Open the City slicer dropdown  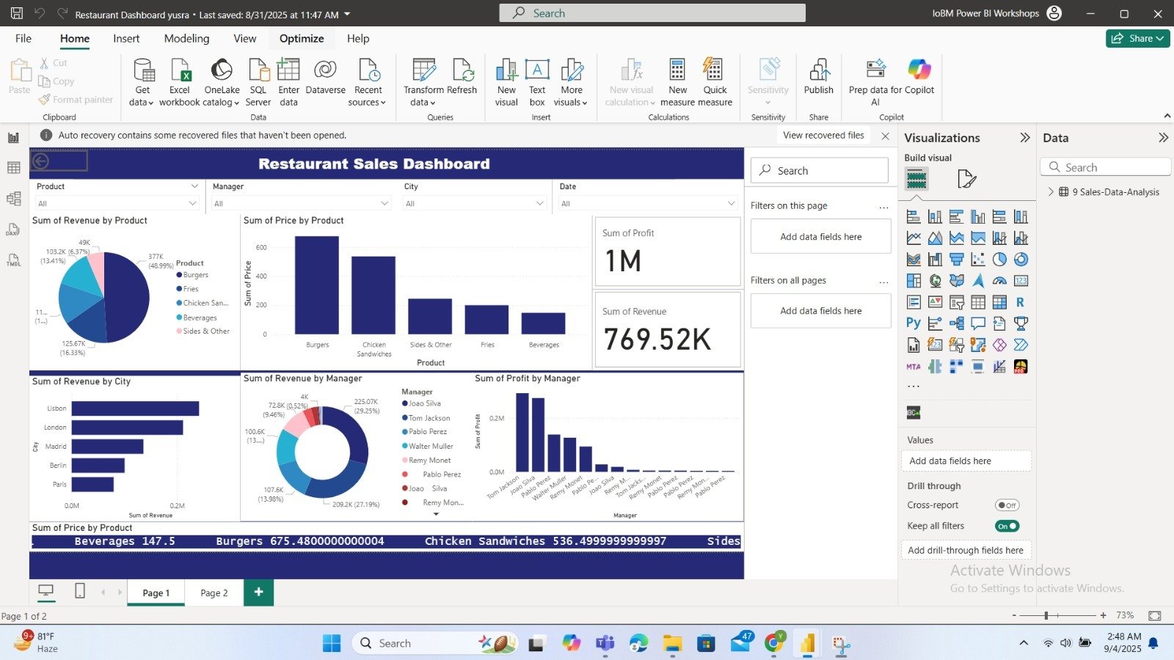click(x=539, y=204)
